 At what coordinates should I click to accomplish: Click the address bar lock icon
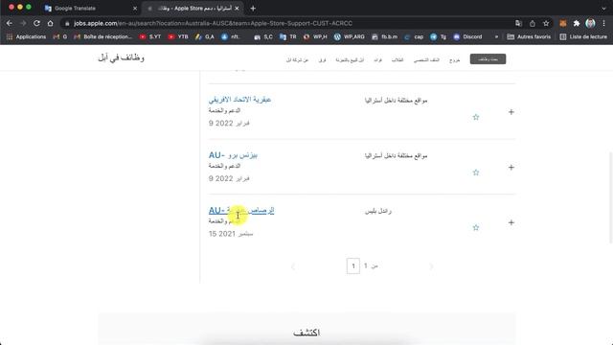click(x=67, y=23)
